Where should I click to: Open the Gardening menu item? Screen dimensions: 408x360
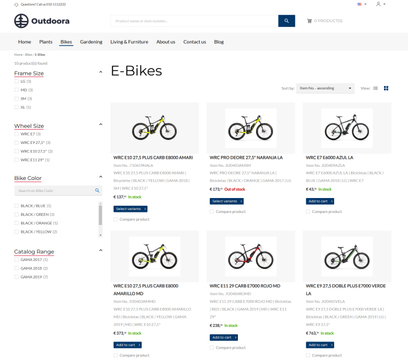91,42
